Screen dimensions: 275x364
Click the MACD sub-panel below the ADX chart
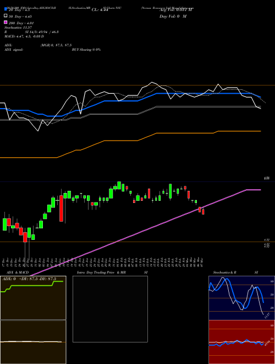coord(33,342)
